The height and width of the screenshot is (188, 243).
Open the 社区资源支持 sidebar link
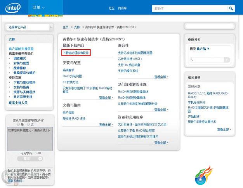(x=23, y=97)
